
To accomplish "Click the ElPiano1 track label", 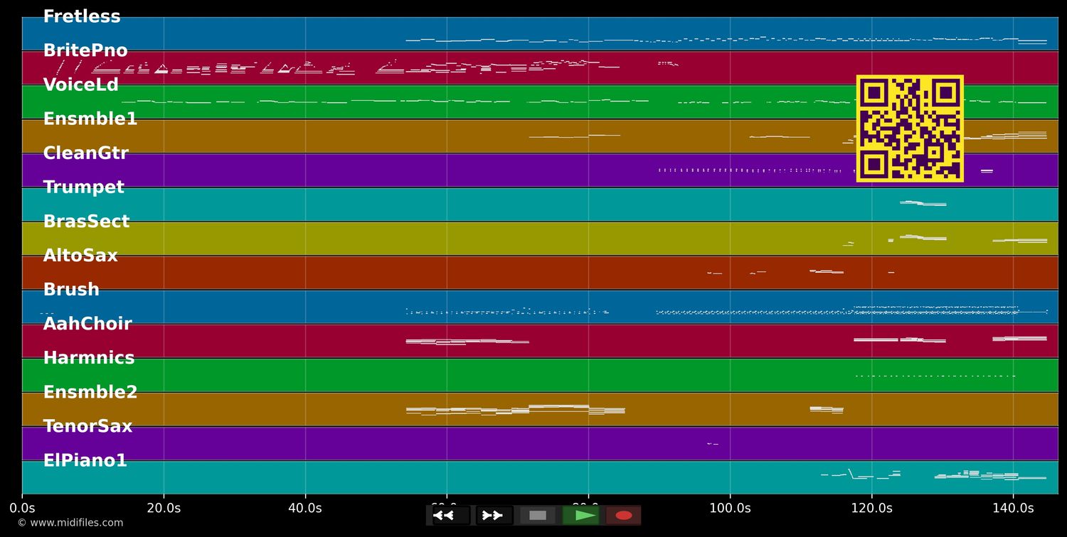I will coord(85,461).
